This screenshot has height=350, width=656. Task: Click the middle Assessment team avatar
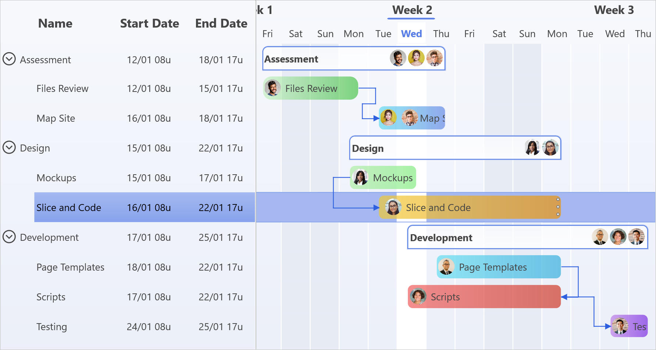pyautogui.click(x=416, y=58)
